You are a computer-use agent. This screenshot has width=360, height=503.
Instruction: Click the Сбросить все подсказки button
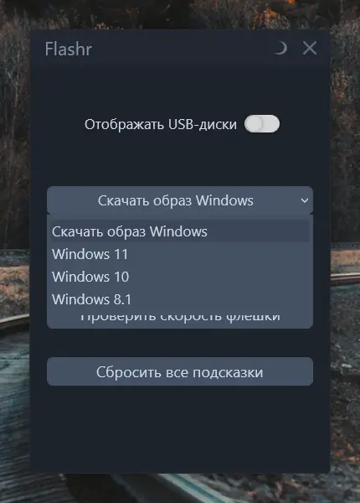[x=180, y=371]
